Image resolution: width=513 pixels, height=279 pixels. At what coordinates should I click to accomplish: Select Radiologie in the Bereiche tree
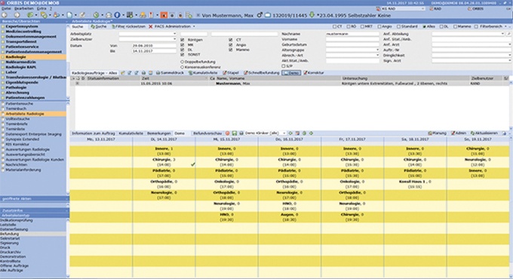click(x=16, y=57)
